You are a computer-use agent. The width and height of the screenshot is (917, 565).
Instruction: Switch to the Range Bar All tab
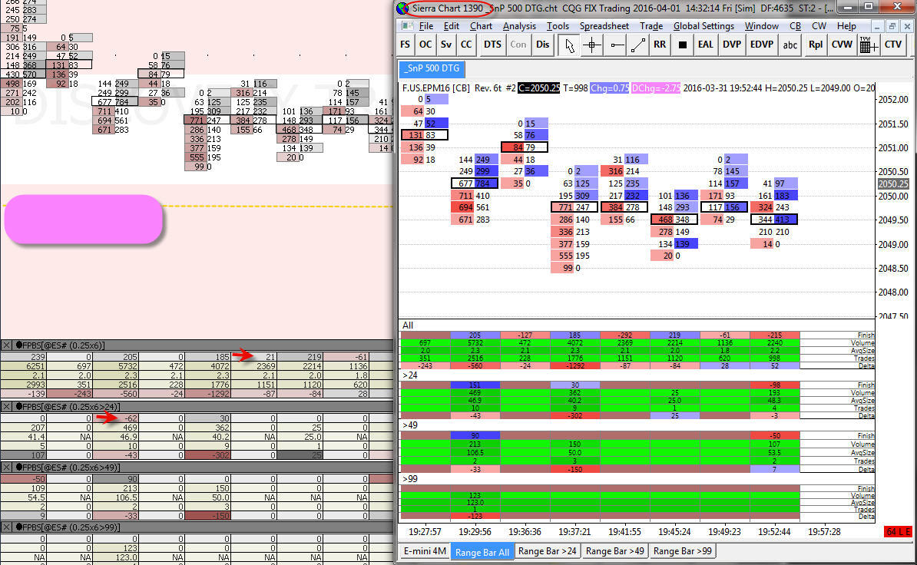482,552
